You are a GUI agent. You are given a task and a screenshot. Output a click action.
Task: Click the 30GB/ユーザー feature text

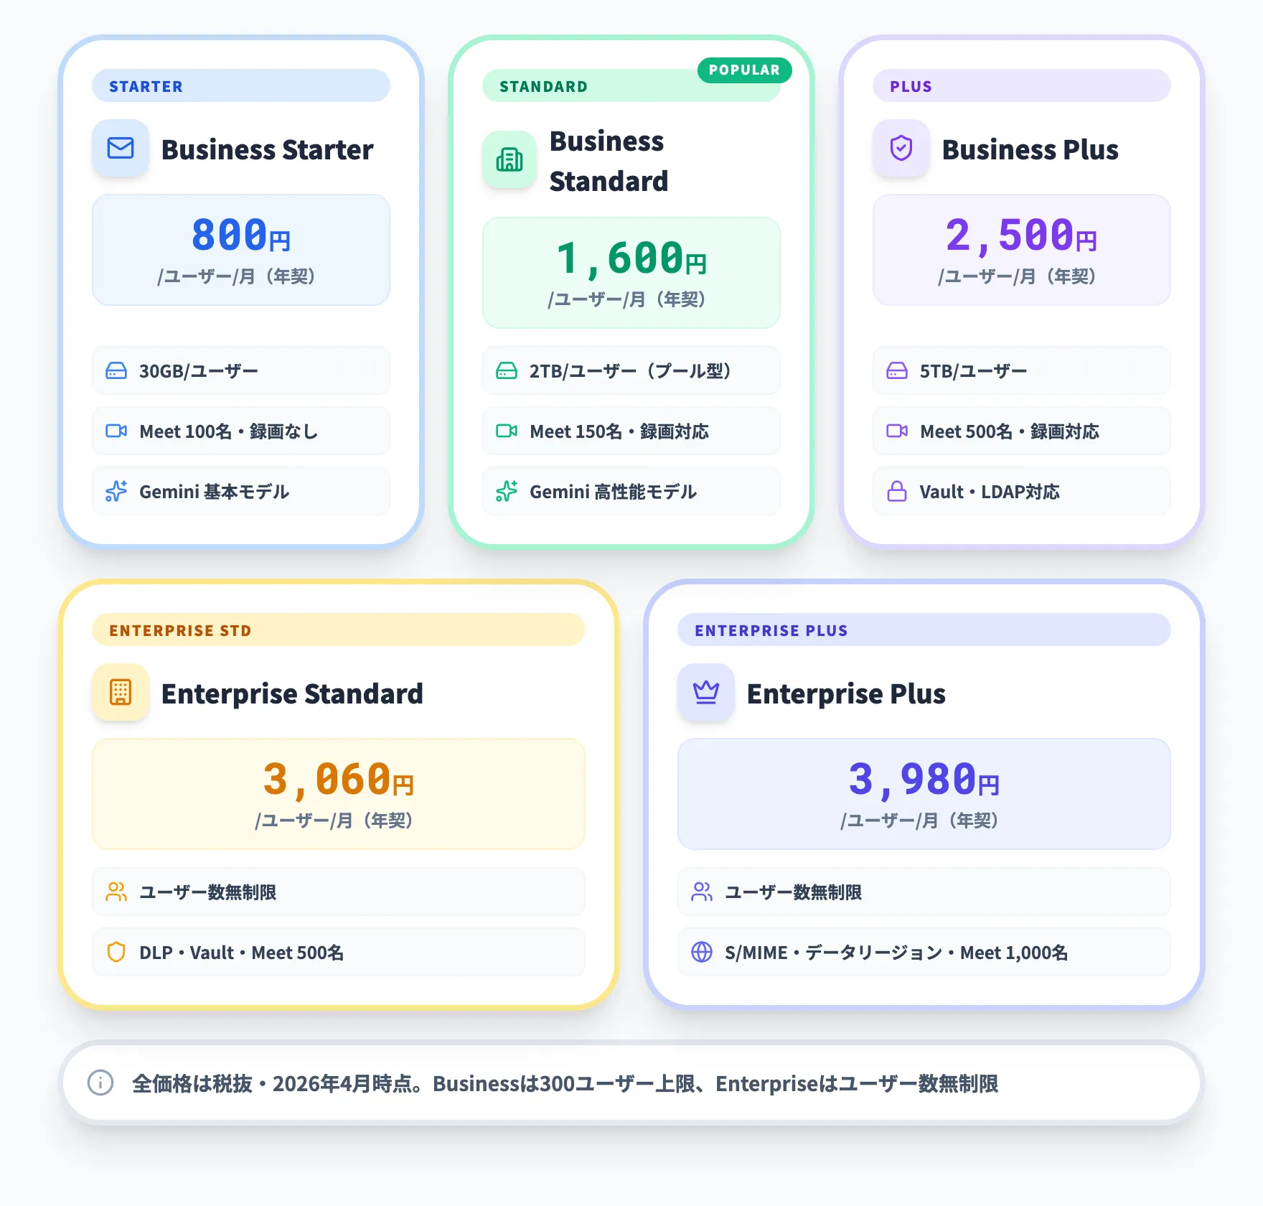198,371
